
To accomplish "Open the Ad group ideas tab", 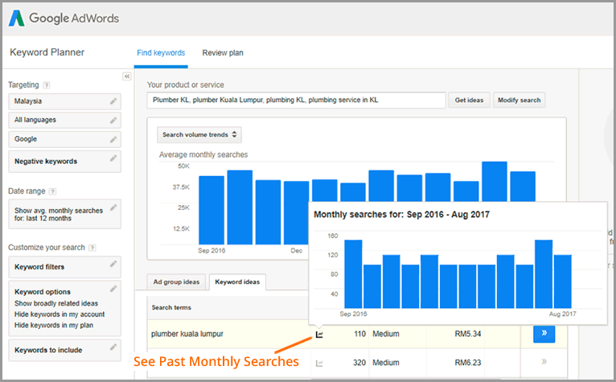I will 176,281.
